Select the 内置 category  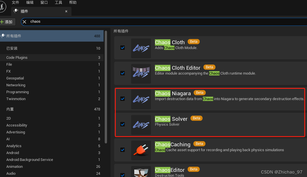tap(52, 109)
